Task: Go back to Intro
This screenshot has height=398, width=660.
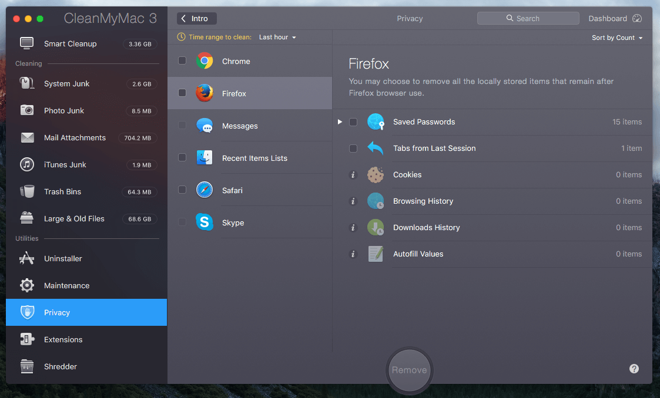Action: 196,19
